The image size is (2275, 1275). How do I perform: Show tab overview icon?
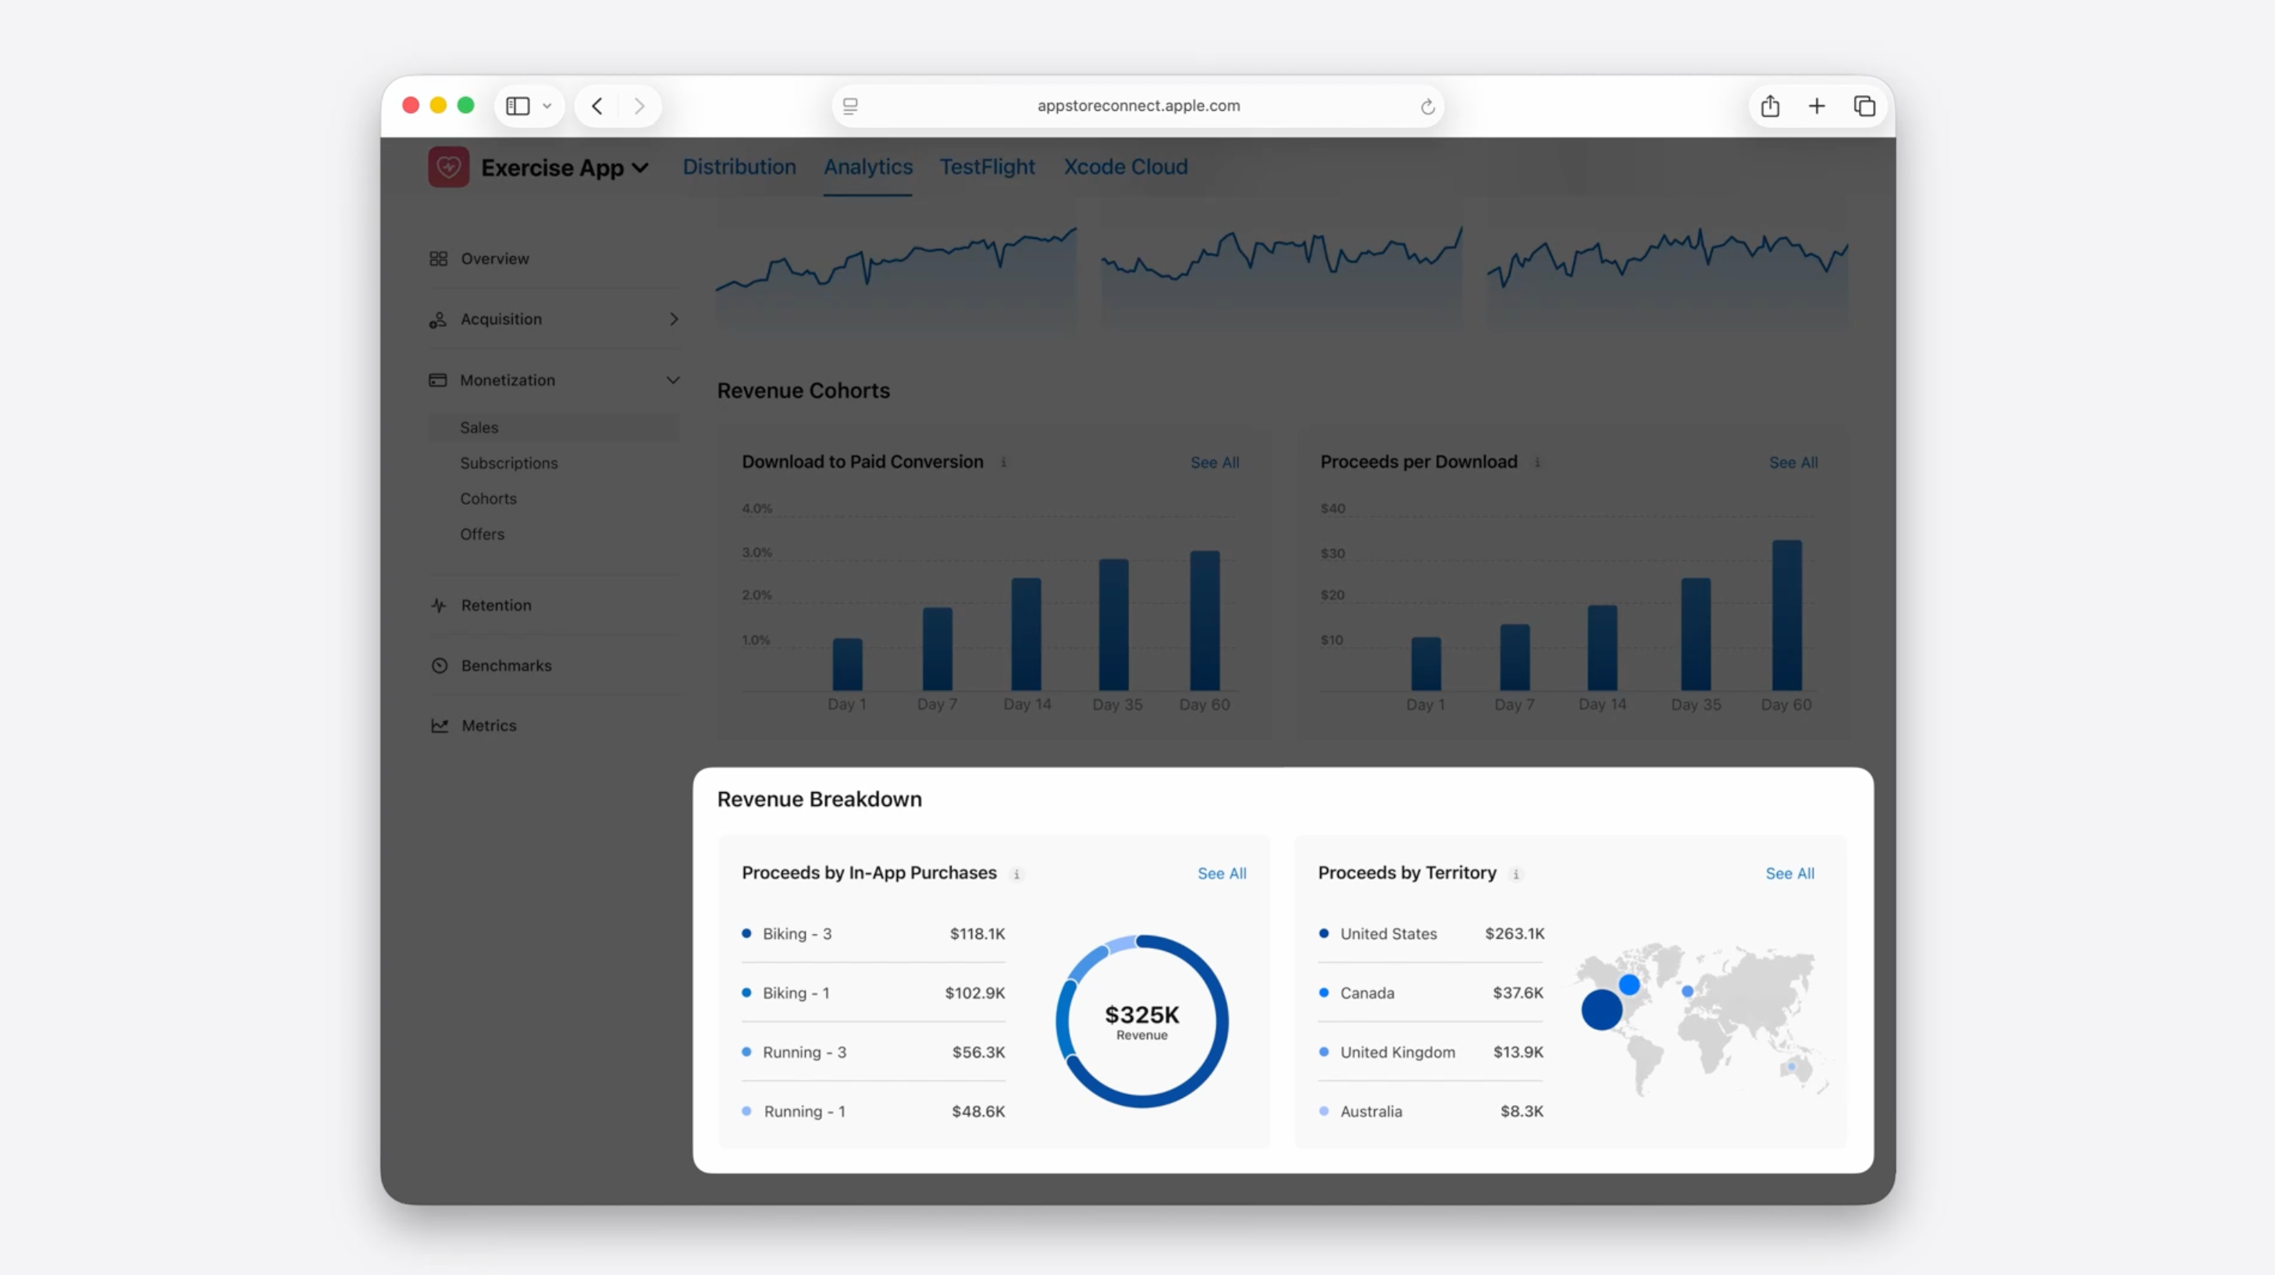tap(1864, 106)
